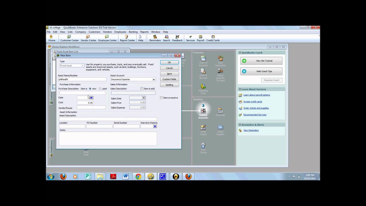Open the Customer Center
Screen dimensions: 366x206
point(69,38)
